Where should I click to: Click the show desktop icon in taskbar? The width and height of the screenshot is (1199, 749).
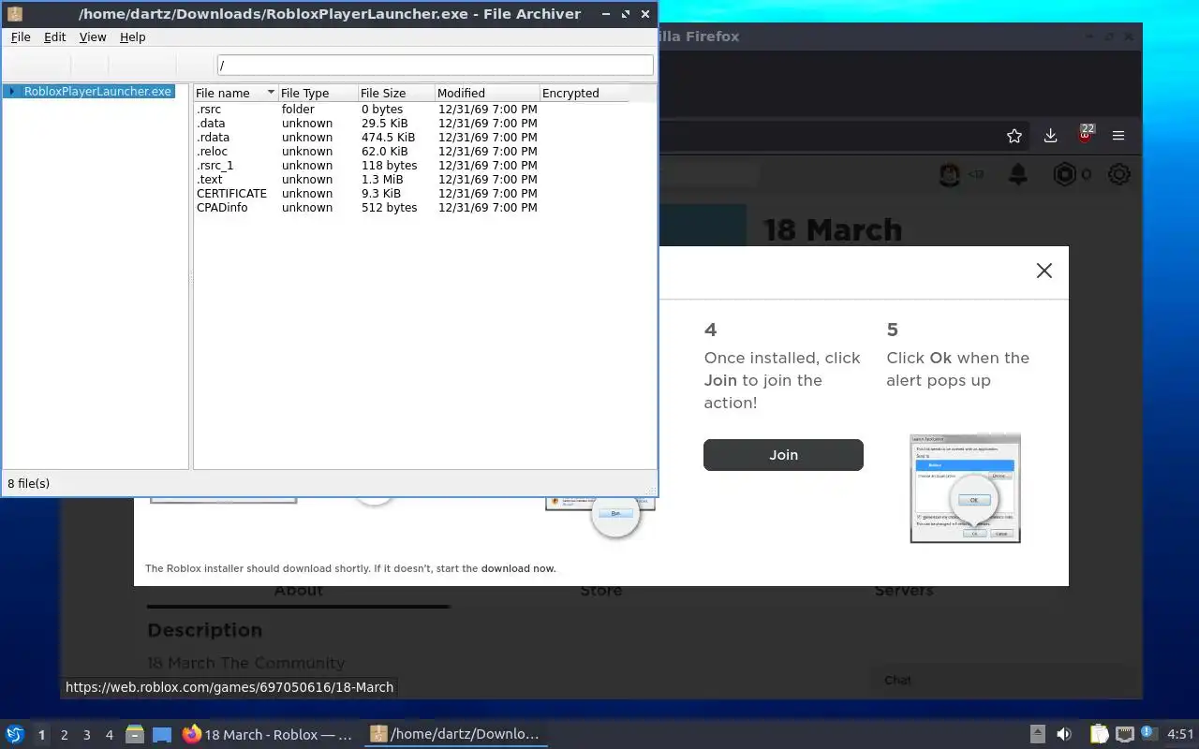point(162,735)
